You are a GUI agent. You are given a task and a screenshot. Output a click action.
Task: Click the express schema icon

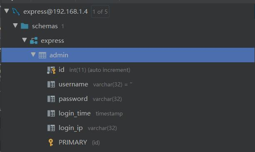34,41
